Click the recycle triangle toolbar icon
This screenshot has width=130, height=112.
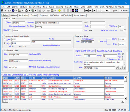[x=26, y=11]
